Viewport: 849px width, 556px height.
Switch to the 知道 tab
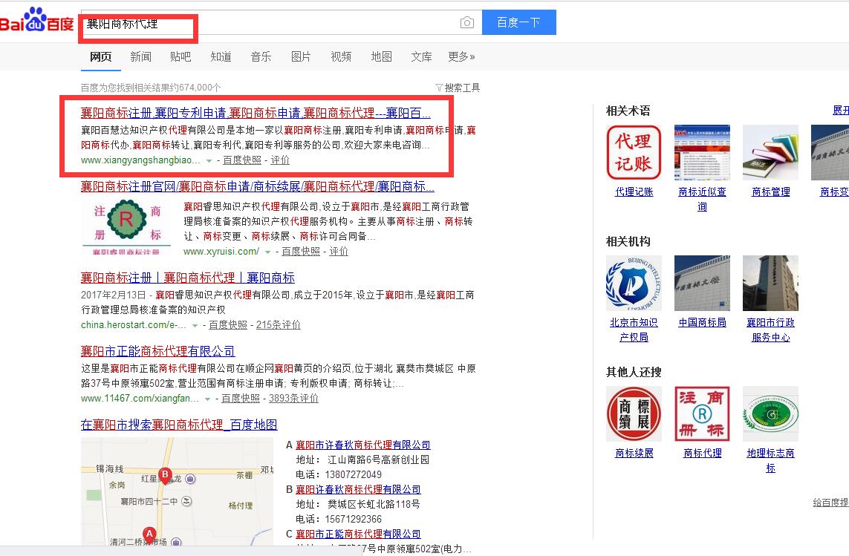[221, 56]
